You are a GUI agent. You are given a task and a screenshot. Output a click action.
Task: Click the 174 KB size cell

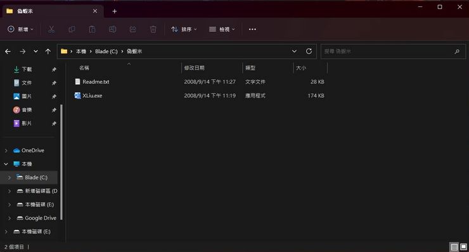[x=316, y=95]
